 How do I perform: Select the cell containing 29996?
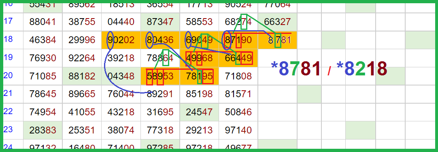coord(82,40)
